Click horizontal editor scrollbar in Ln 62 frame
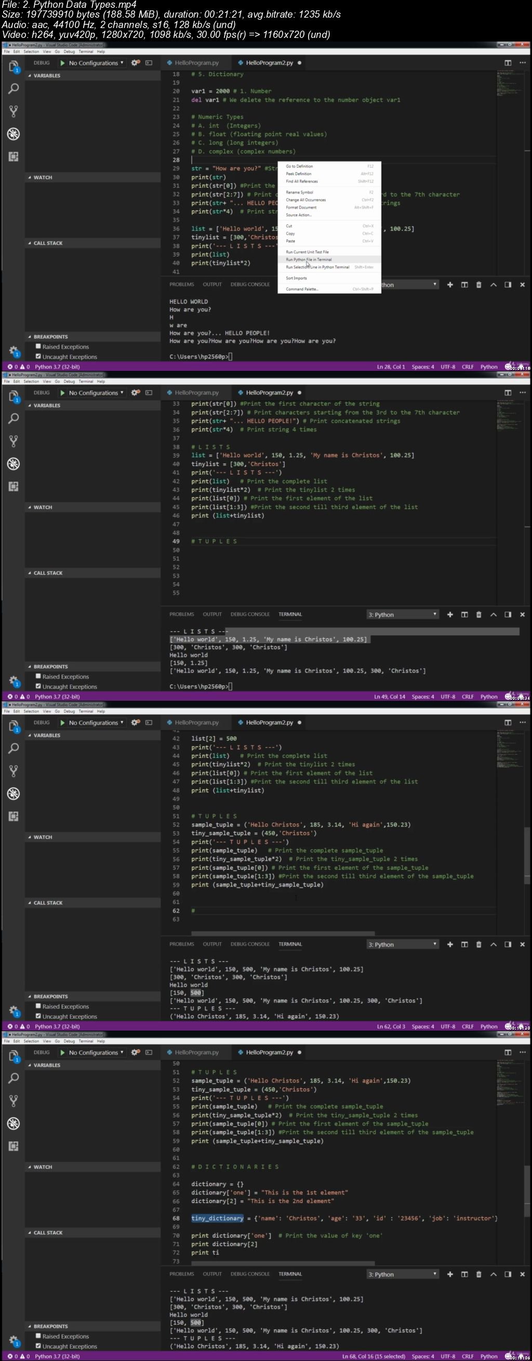Image resolution: width=532 pixels, height=1361 pixels. [283, 933]
